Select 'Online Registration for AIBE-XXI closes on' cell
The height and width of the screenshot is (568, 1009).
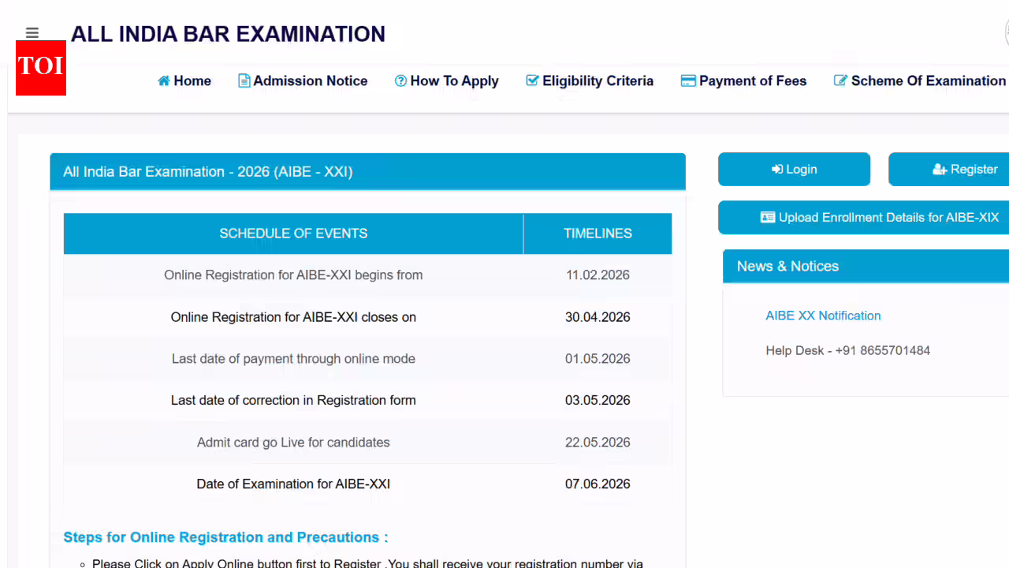tap(293, 317)
